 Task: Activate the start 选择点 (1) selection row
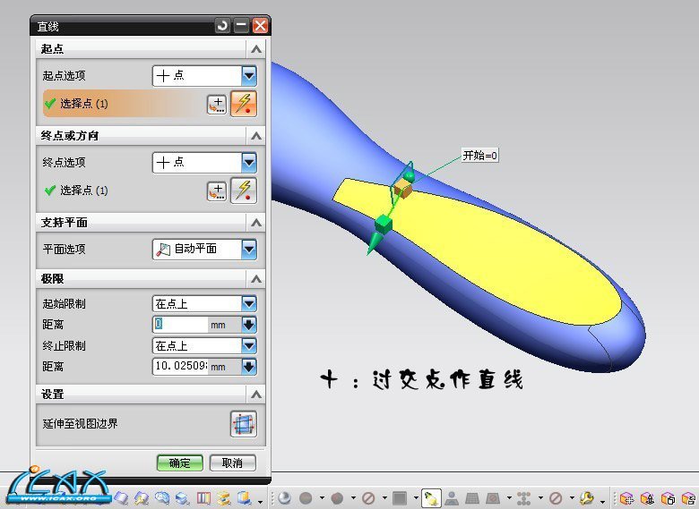(x=124, y=104)
